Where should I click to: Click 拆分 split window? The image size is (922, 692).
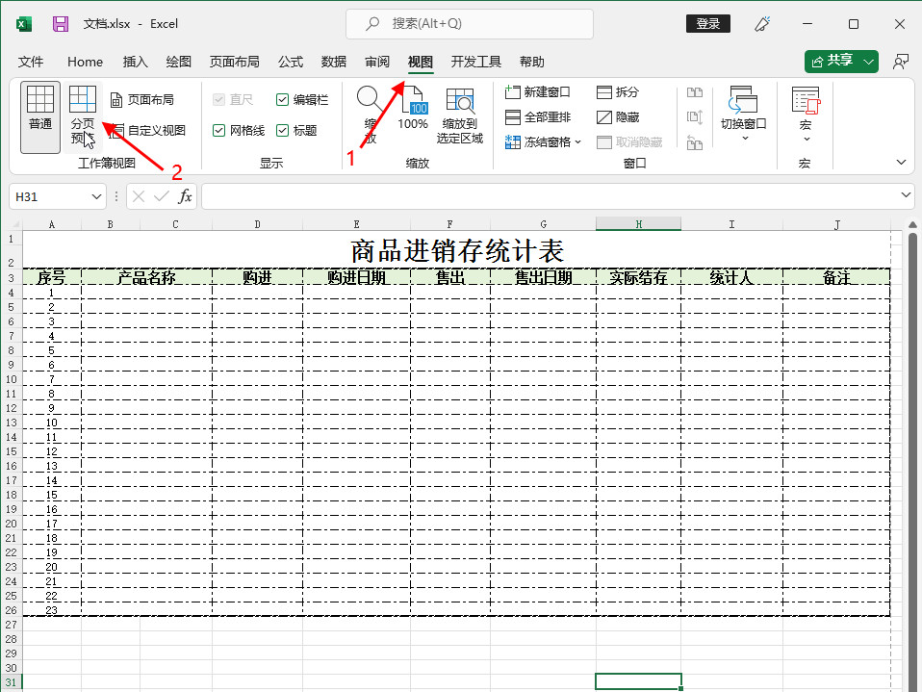click(x=618, y=92)
